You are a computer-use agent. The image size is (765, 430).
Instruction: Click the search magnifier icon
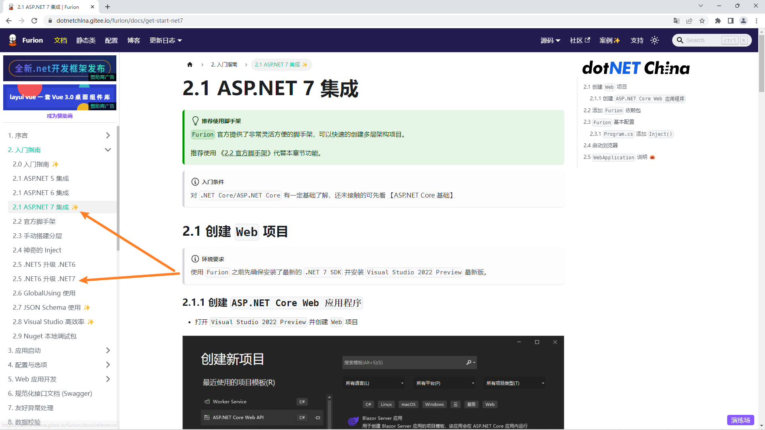pyautogui.click(x=680, y=40)
